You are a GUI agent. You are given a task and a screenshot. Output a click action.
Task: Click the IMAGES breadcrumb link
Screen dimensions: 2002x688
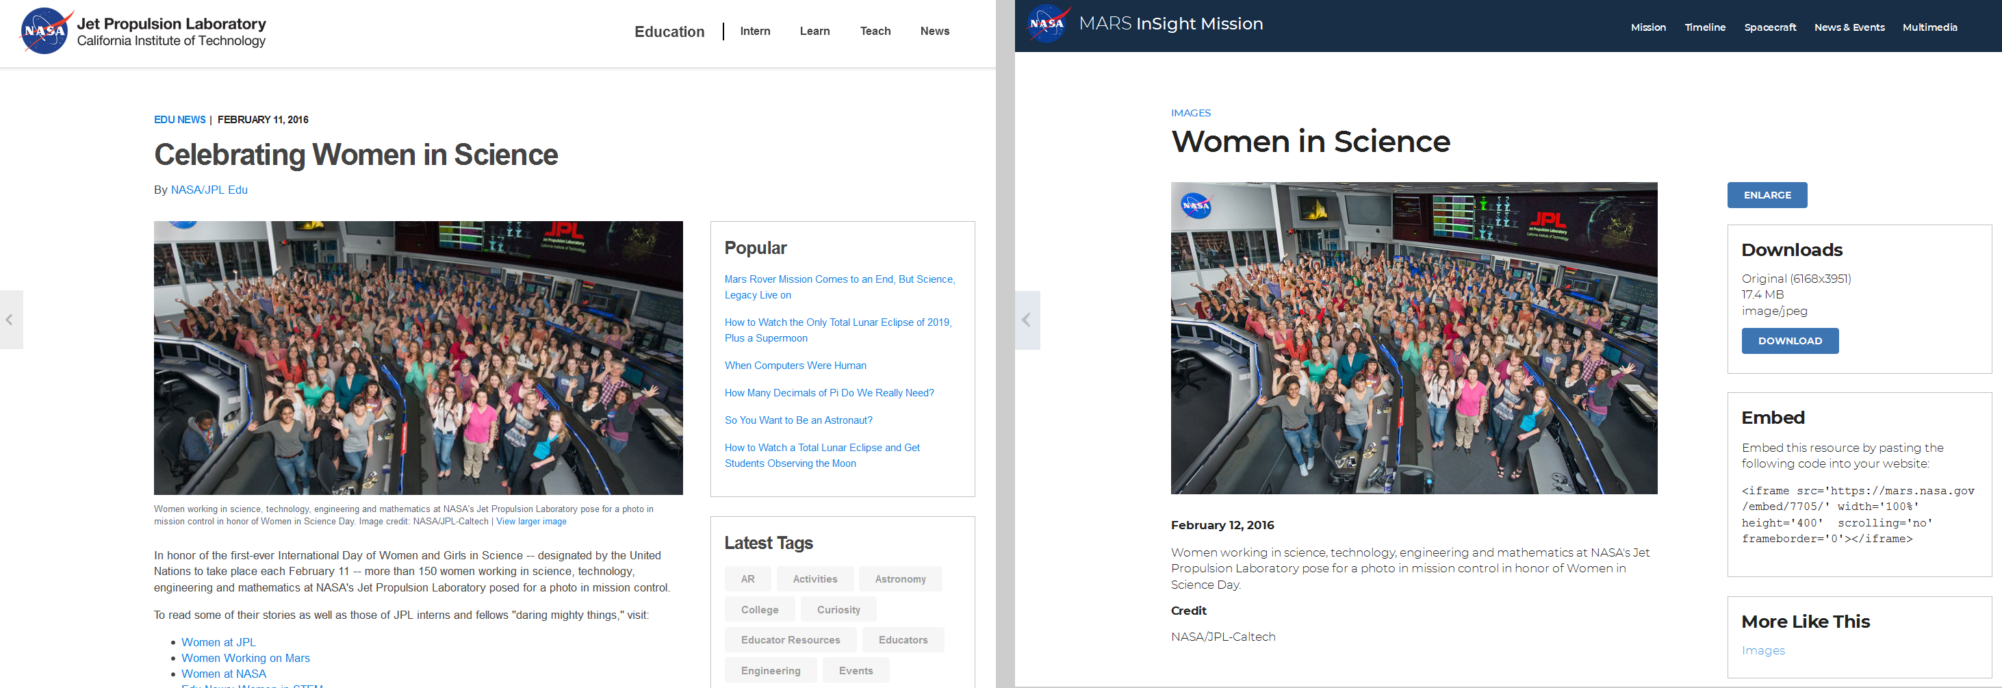coord(1191,113)
